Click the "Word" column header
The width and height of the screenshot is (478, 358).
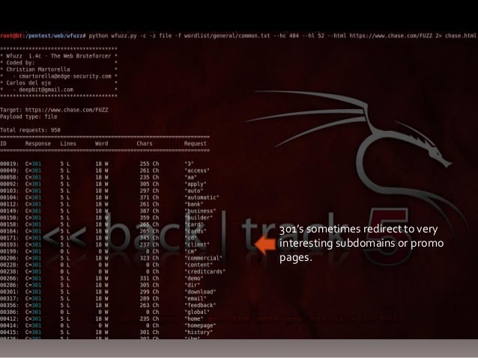click(101, 143)
